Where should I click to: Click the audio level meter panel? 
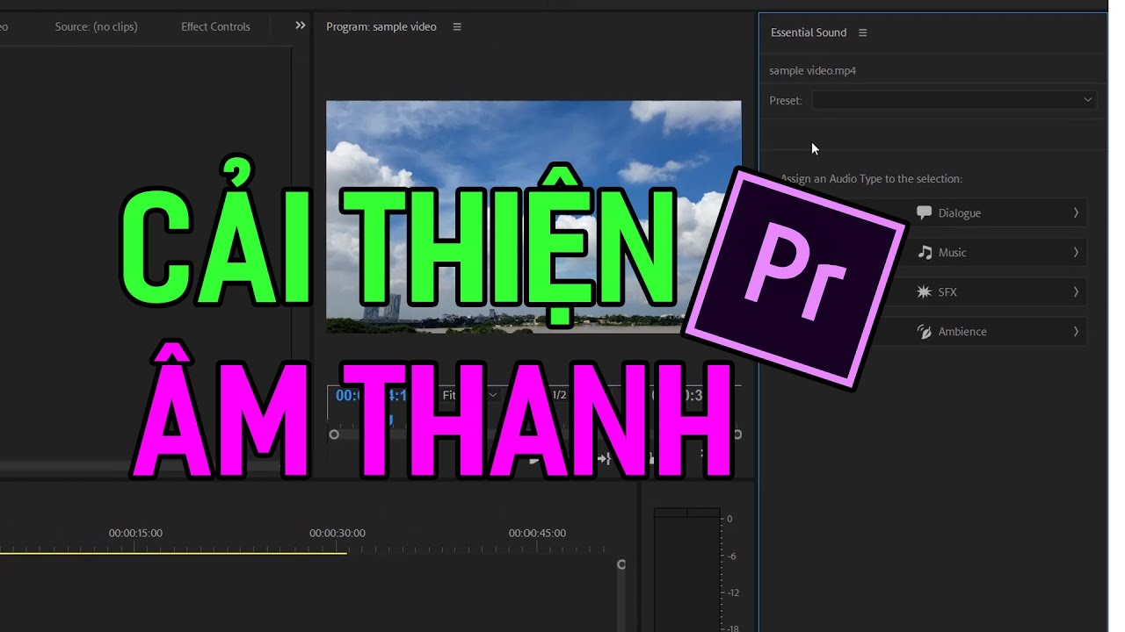point(687,569)
